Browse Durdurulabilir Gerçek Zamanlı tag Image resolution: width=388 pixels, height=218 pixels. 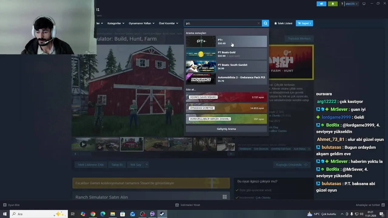click(226, 119)
